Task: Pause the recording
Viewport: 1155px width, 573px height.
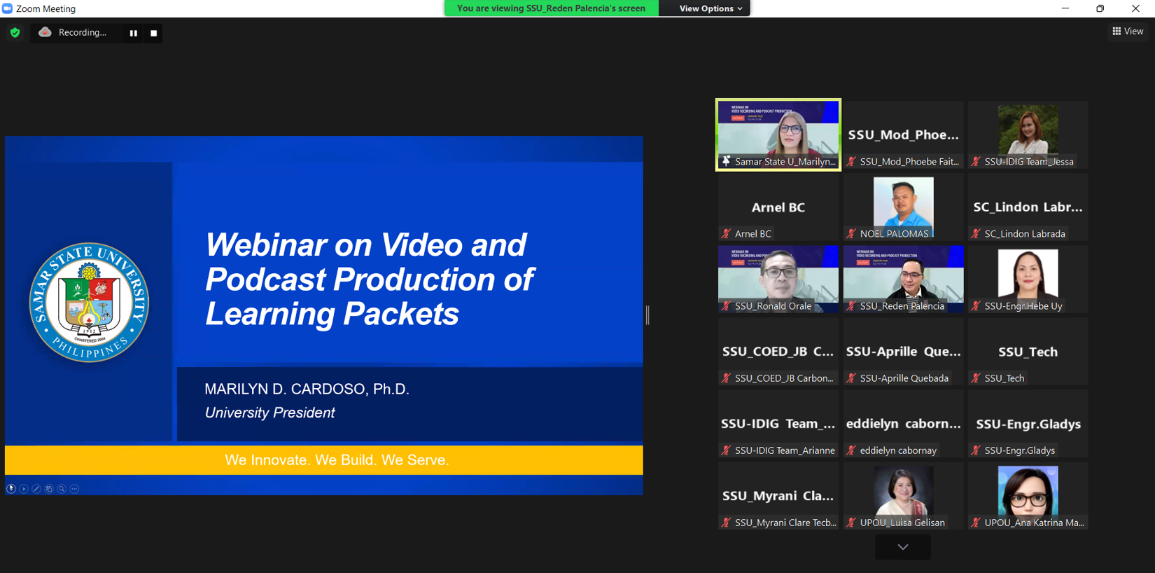Action: [133, 33]
